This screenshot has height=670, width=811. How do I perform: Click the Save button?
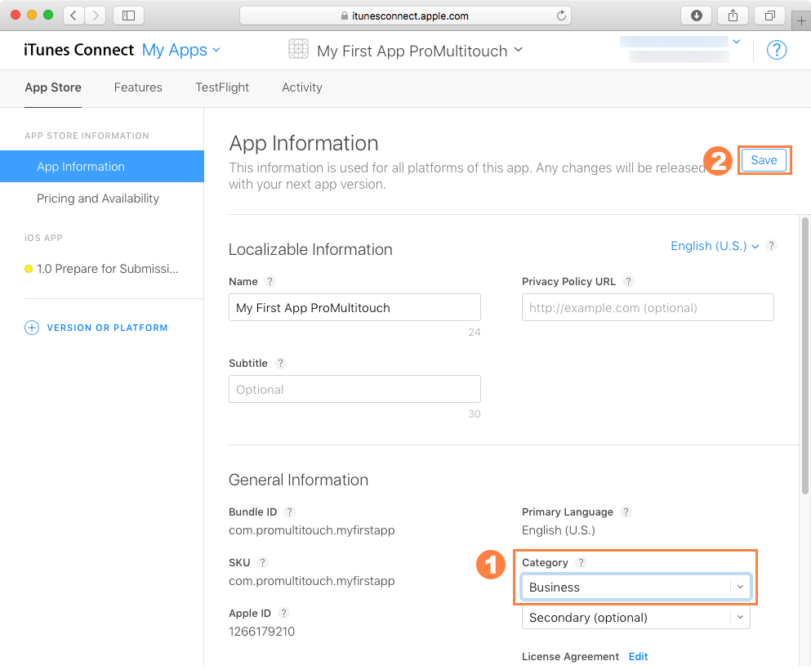(x=764, y=160)
